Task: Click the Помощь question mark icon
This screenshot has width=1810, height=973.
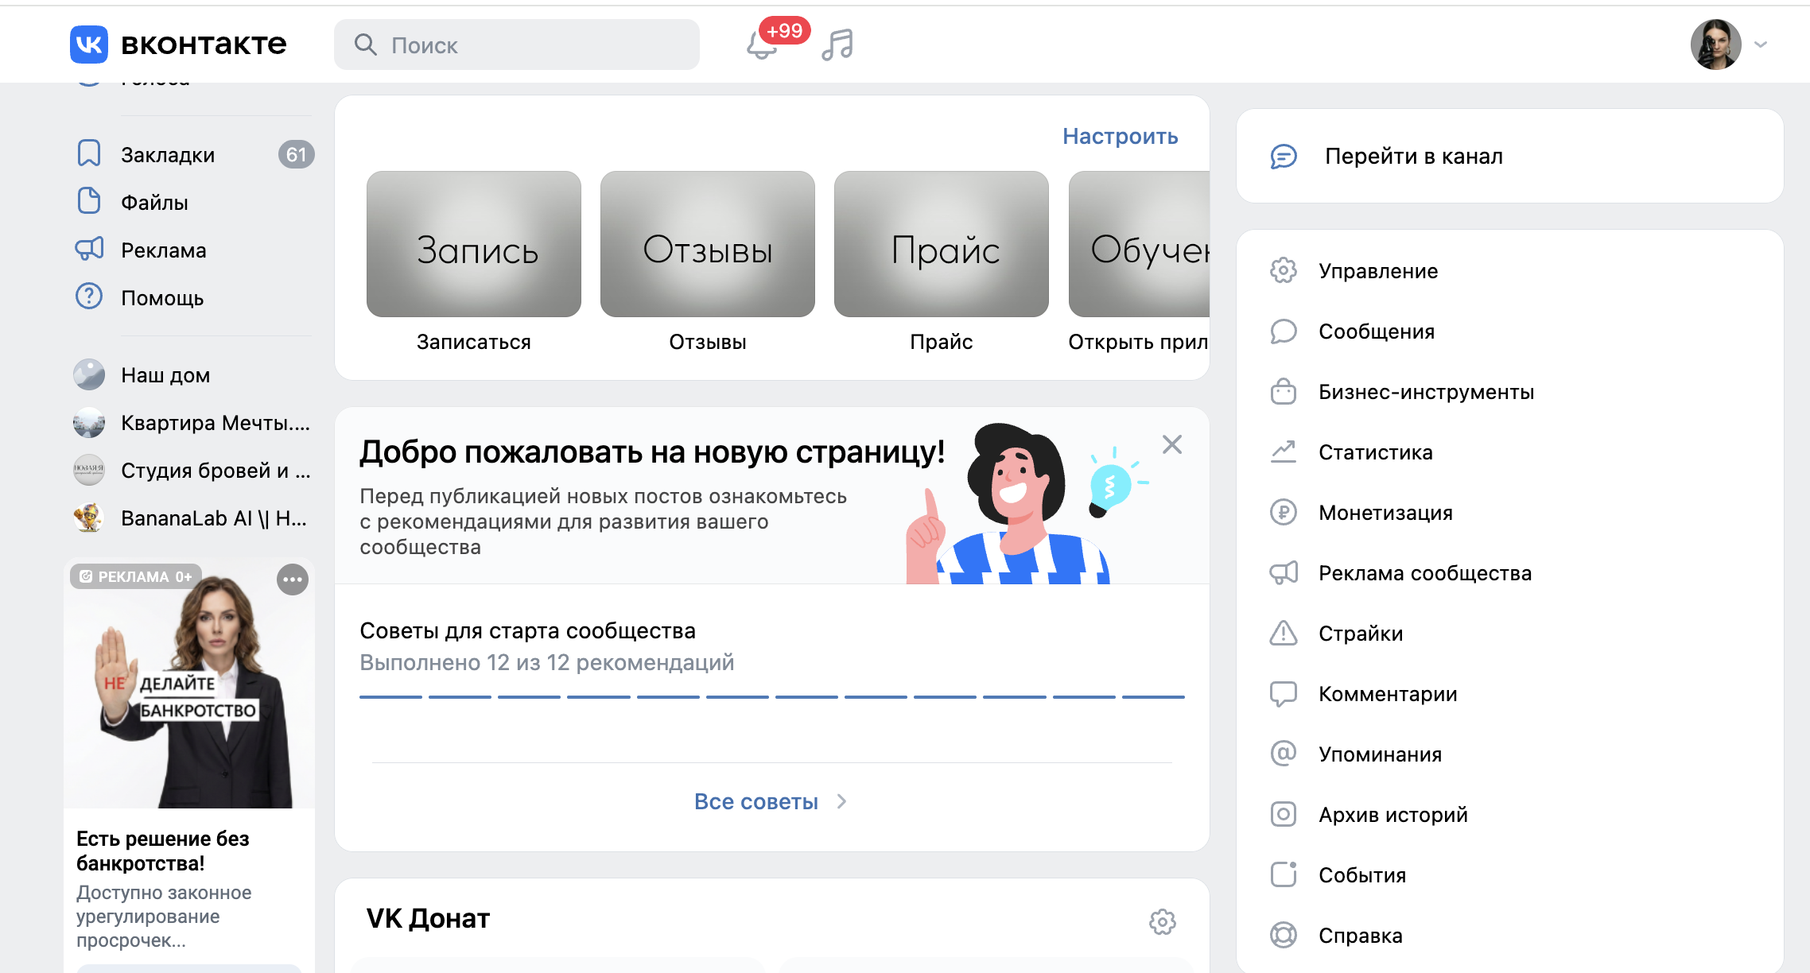Action: [x=89, y=297]
